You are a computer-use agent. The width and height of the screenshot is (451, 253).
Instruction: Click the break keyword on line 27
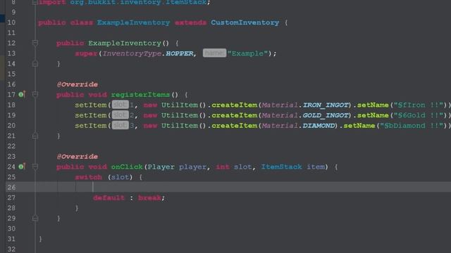point(149,197)
